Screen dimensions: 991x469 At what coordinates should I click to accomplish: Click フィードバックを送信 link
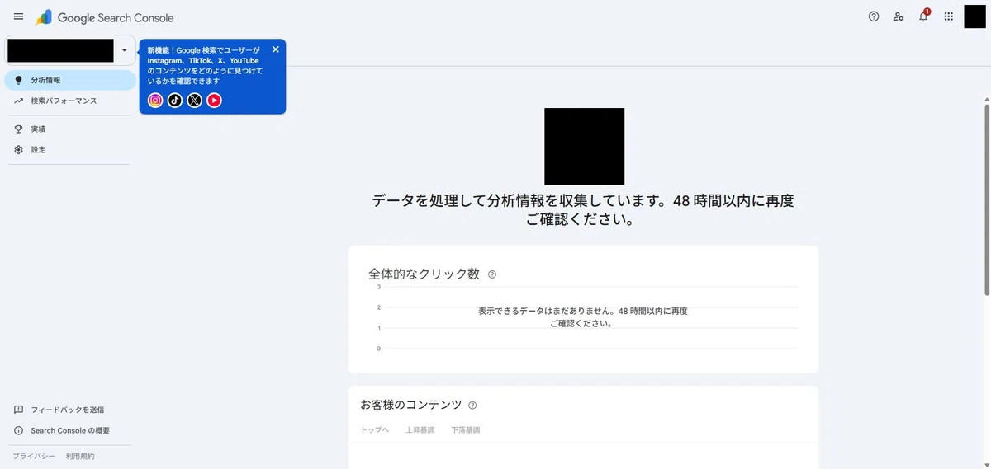(x=68, y=410)
